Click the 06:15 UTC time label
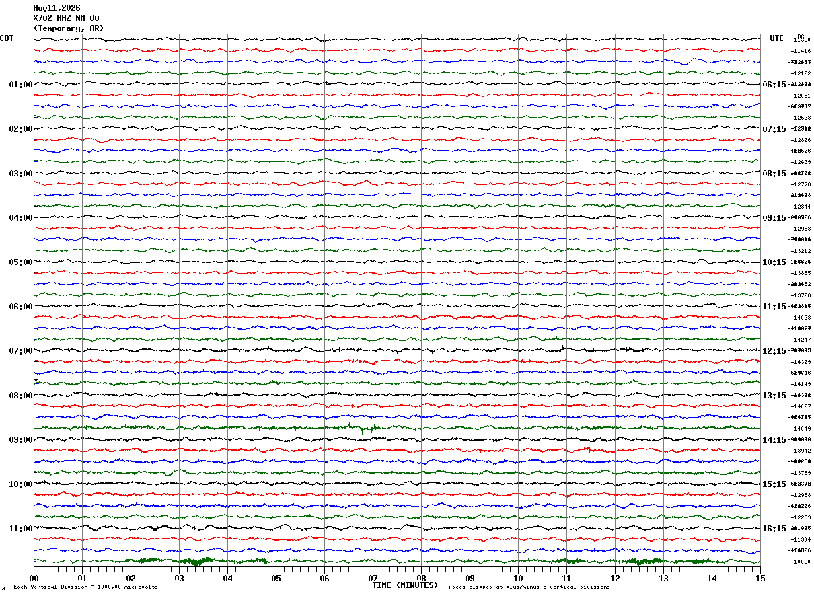The height and width of the screenshot is (596, 814). [774, 85]
